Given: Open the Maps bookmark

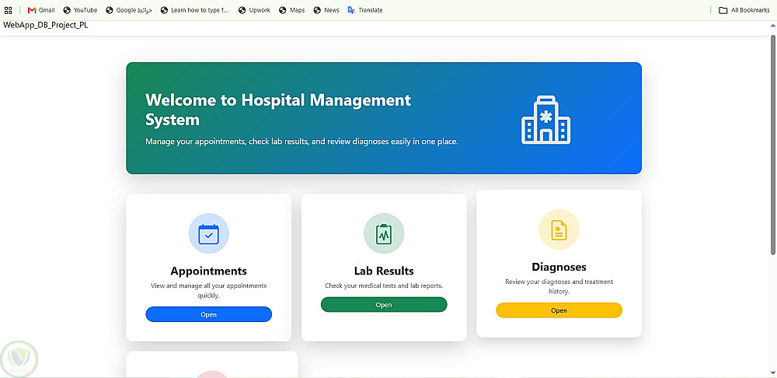Looking at the screenshot, I should 292,10.
